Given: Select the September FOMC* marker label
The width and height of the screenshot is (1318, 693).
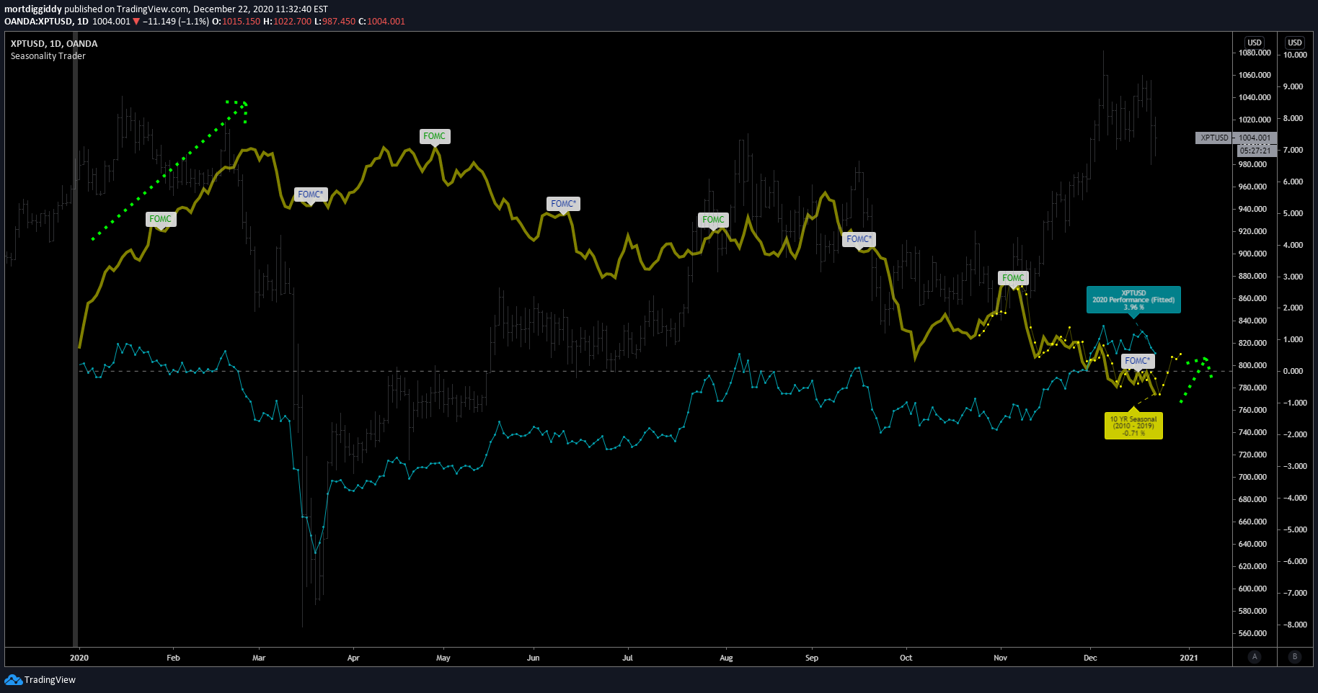Looking at the screenshot, I should 859,239.
